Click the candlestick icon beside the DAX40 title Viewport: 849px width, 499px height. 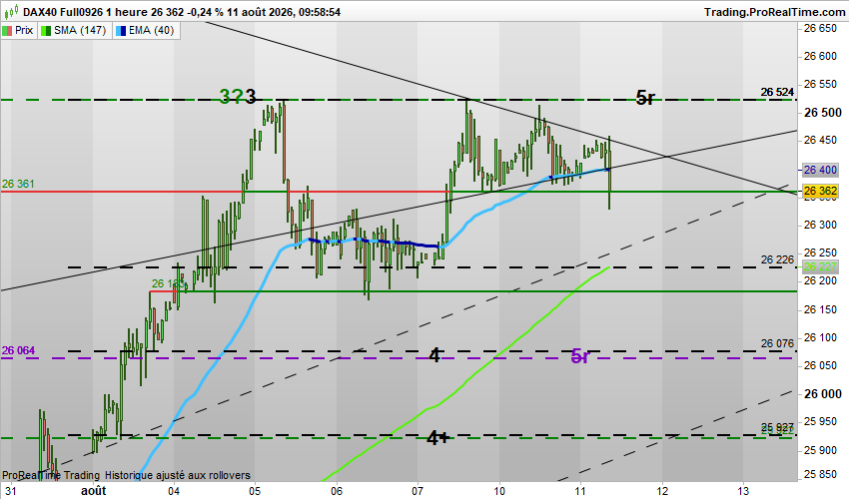point(13,11)
